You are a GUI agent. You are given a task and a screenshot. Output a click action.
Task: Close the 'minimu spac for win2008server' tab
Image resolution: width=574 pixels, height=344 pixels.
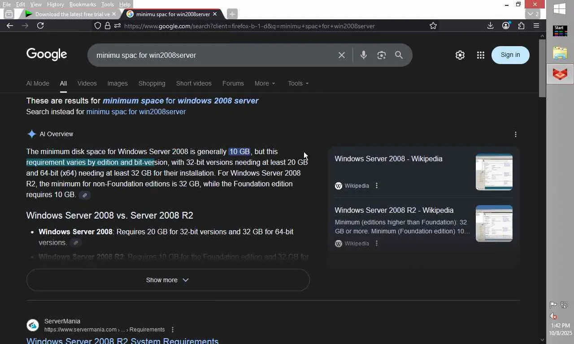215,14
